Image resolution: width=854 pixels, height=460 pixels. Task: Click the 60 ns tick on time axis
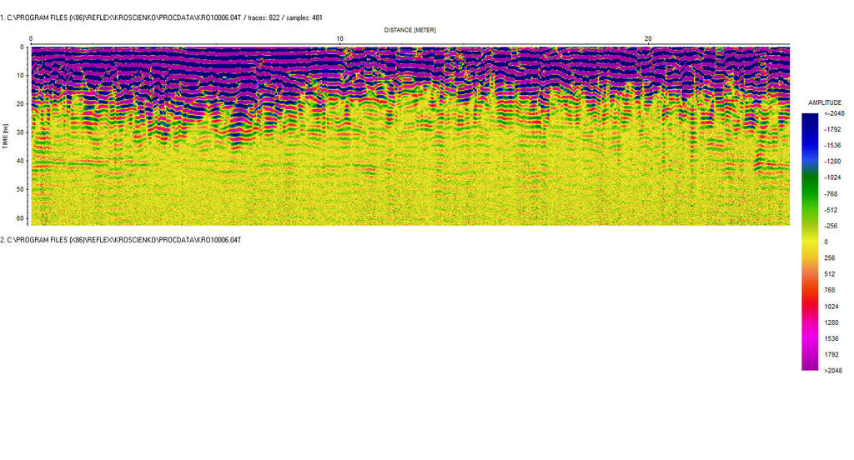coord(22,217)
